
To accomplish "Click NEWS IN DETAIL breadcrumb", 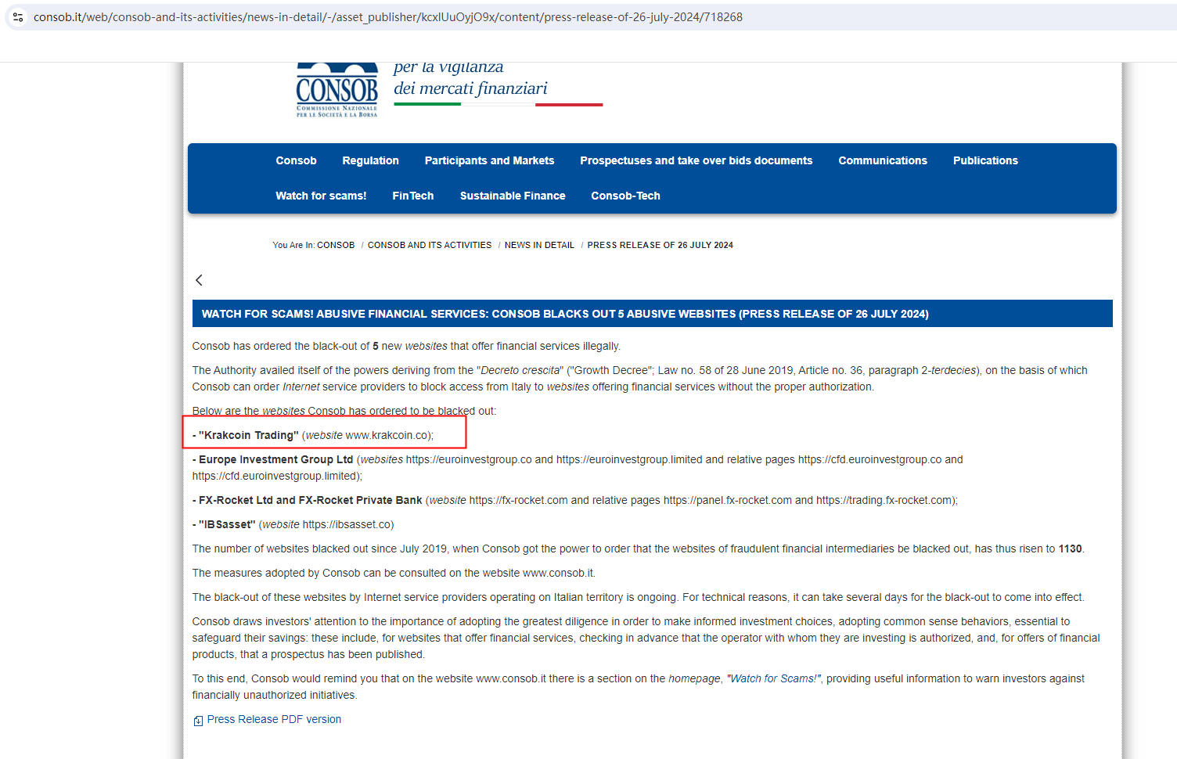I will point(539,245).
